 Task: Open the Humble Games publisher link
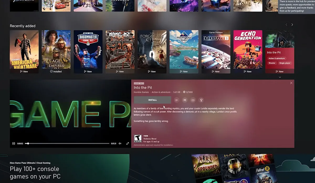point(141,92)
